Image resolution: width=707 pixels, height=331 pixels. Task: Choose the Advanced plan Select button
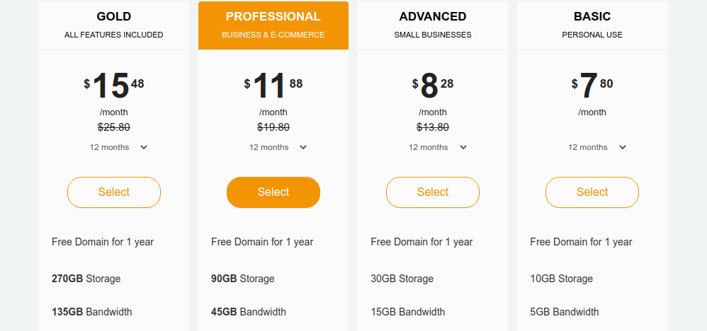coord(433,192)
